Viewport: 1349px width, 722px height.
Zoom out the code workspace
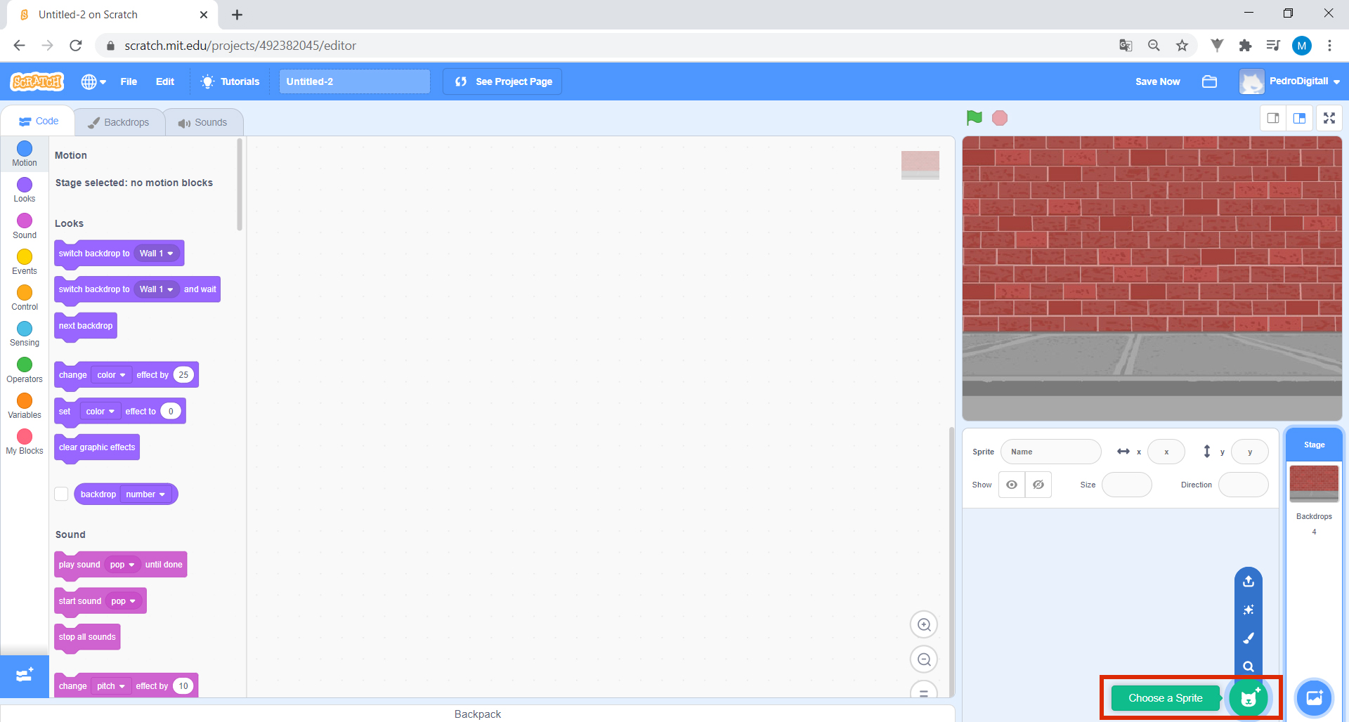coord(924,659)
